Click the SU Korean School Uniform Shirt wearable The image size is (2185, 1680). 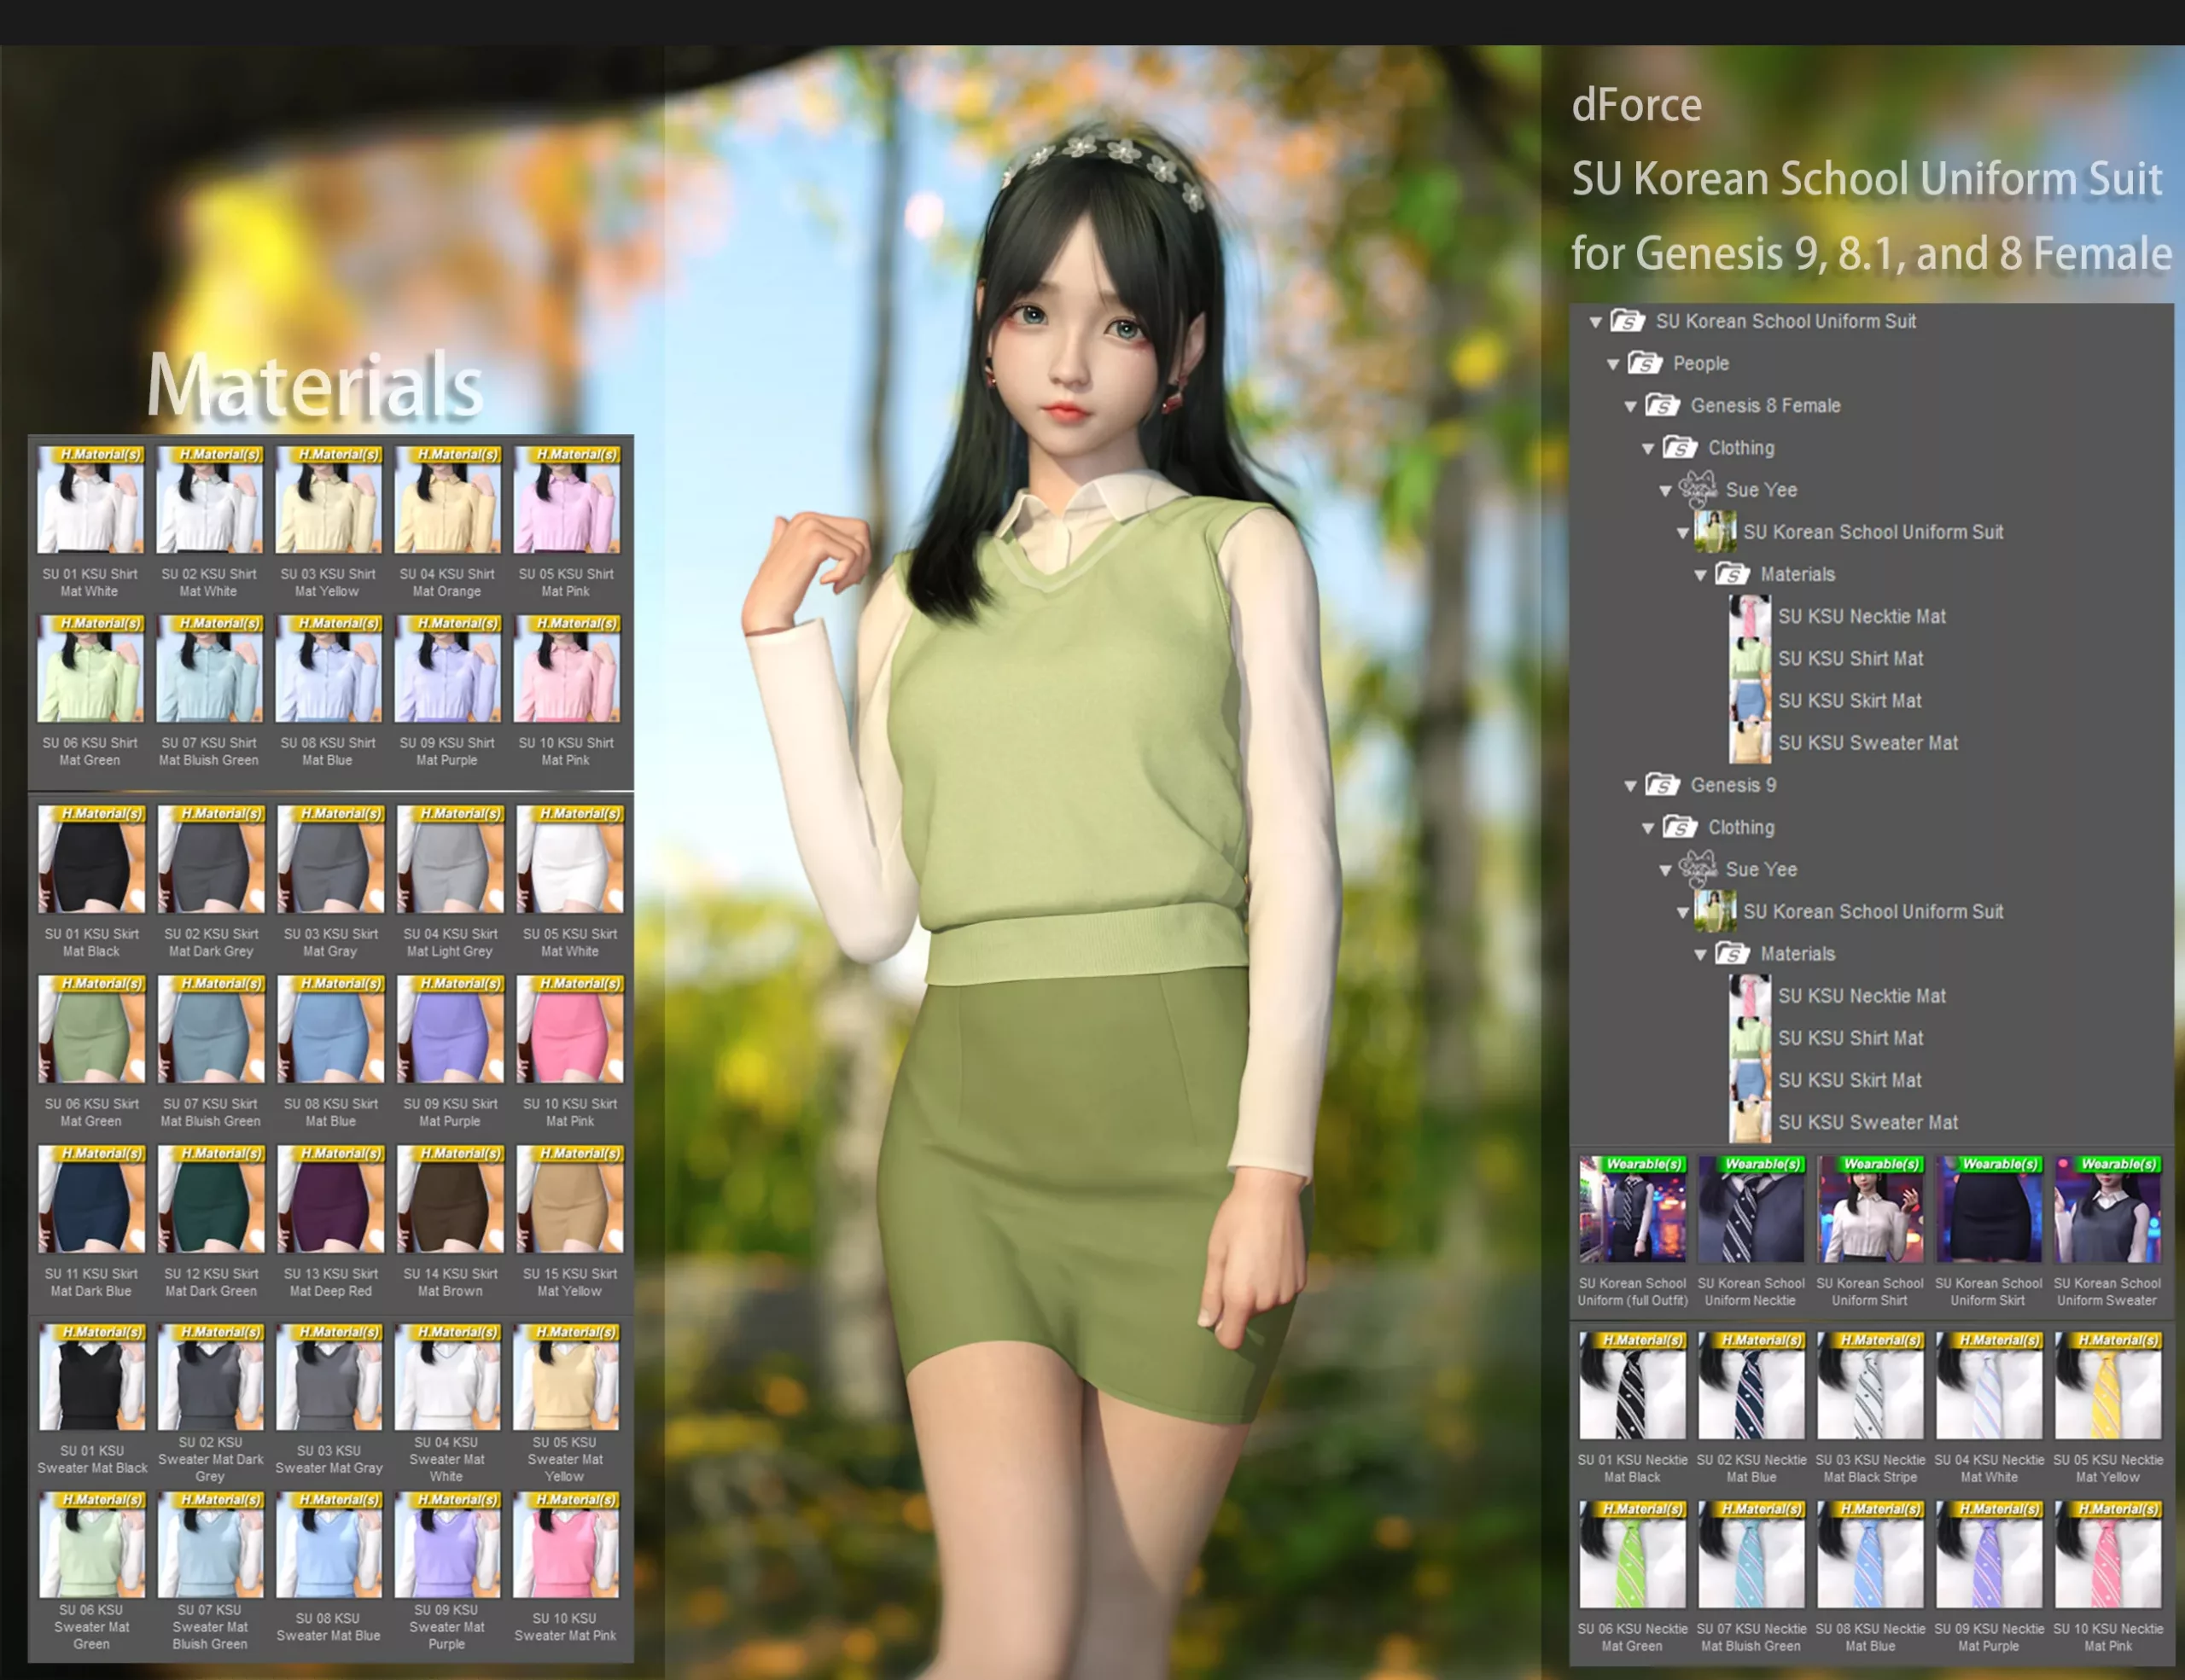coord(1869,1210)
